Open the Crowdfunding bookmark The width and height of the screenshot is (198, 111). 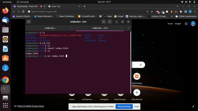coord(88,16)
